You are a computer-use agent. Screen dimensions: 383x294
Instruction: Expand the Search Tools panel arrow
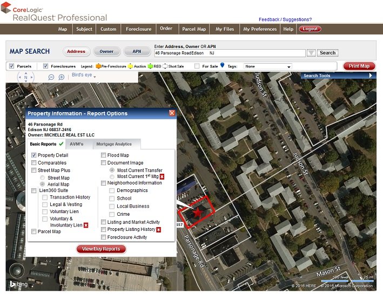click(371, 76)
